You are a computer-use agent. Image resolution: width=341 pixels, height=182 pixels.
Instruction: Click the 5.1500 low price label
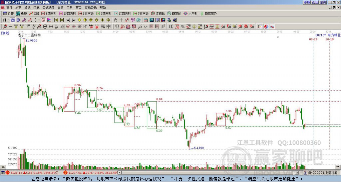pyautogui.click(x=199, y=148)
